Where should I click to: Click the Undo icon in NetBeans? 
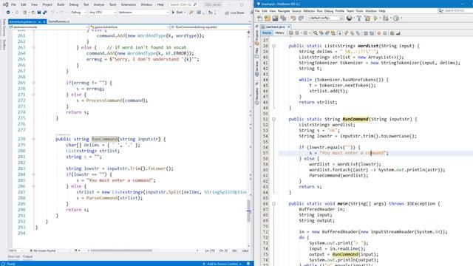(x=293, y=18)
